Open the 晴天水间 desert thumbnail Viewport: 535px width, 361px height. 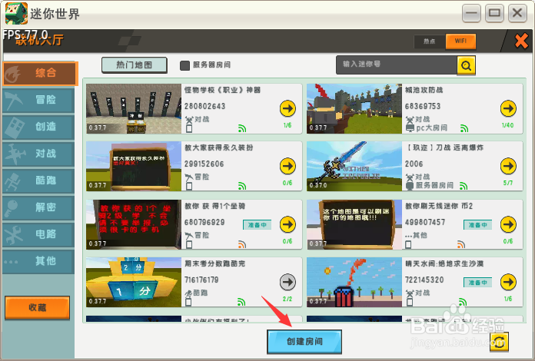click(x=354, y=282)
